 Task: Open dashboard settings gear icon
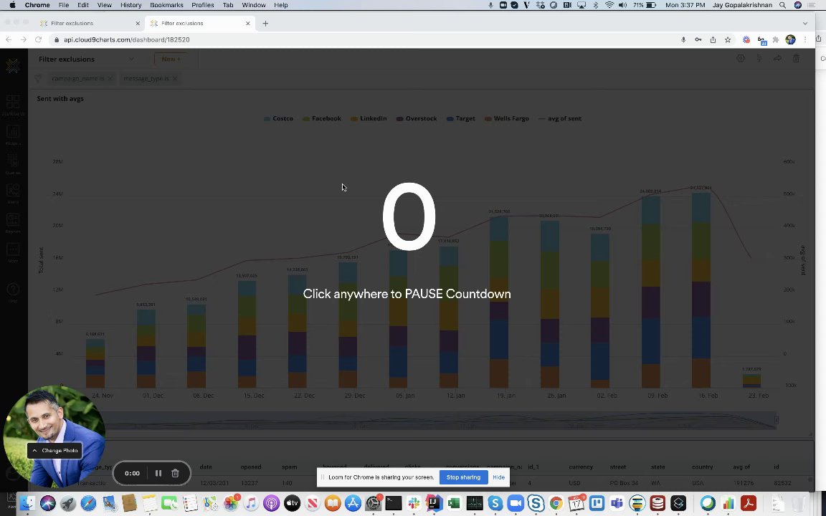pos(741,59)
